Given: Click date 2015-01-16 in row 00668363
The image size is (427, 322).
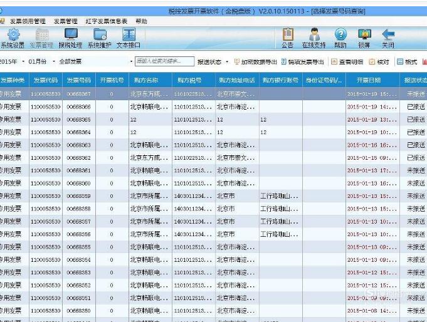Looking at the screenshot, I should click(372, 145).
